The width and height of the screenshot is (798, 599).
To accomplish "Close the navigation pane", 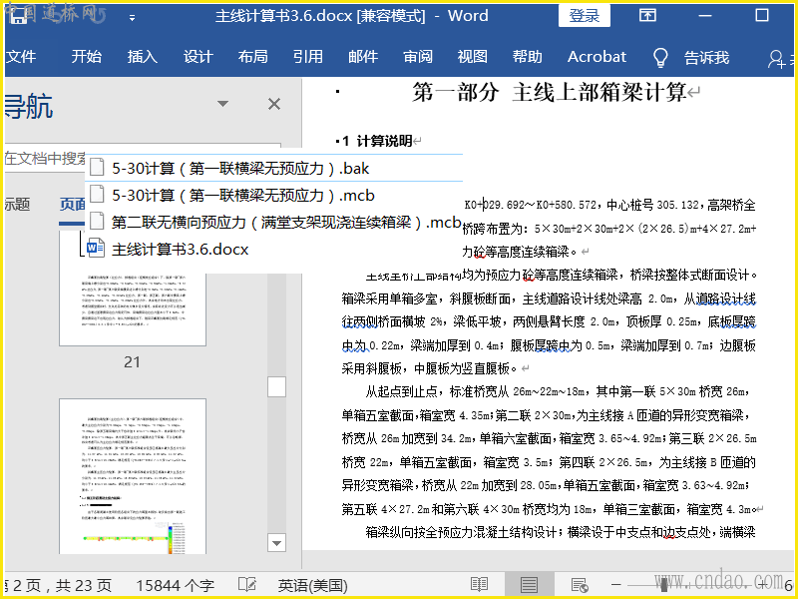I will [x=274, y=104].
